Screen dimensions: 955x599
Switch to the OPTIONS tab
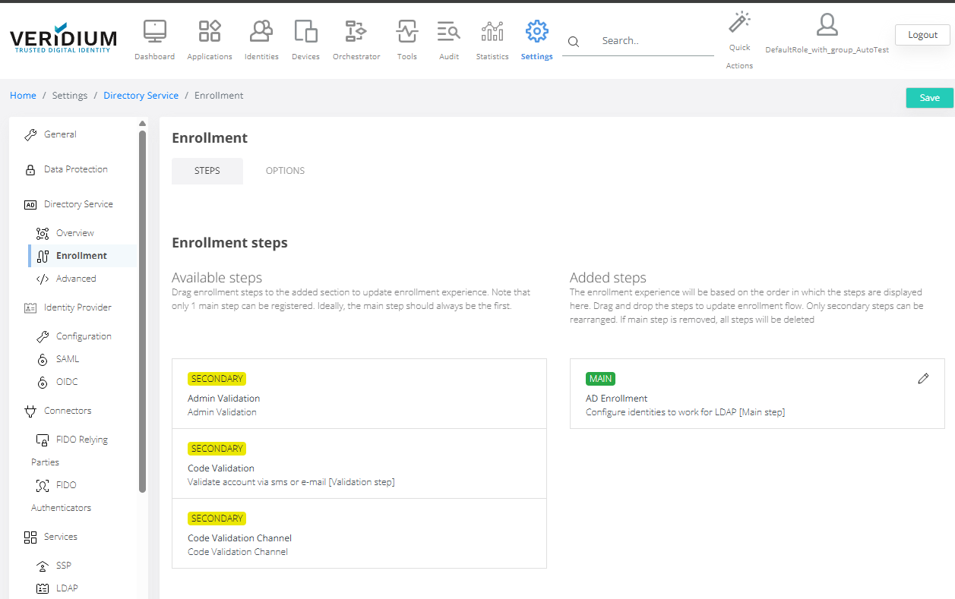(285, 171)
